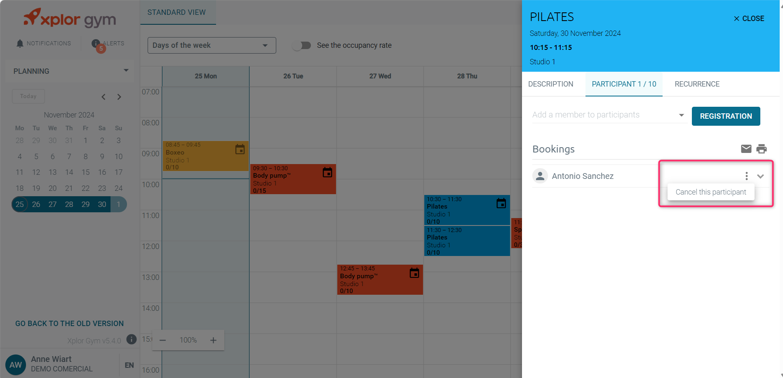Switch to the RECURRENCE tab

pos(697,84)
